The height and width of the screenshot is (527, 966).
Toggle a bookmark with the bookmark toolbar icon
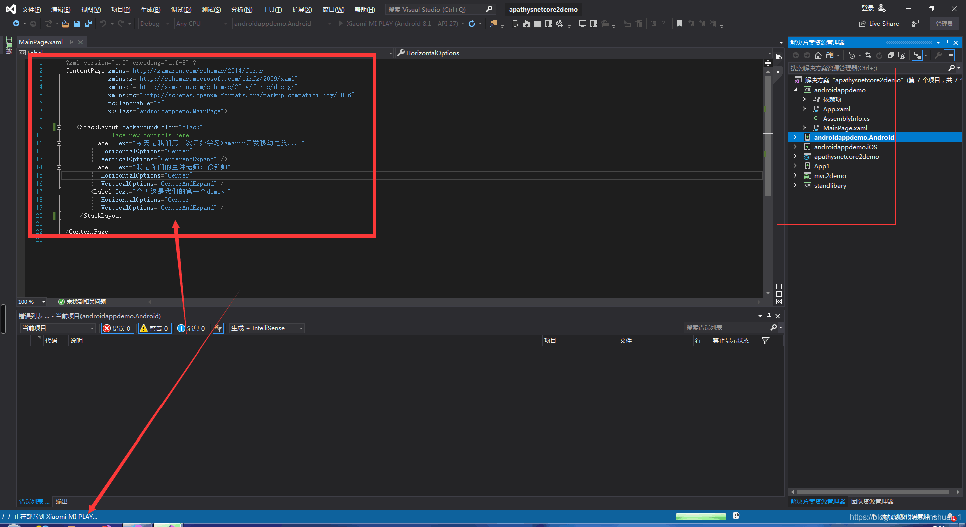click(679, 24)
